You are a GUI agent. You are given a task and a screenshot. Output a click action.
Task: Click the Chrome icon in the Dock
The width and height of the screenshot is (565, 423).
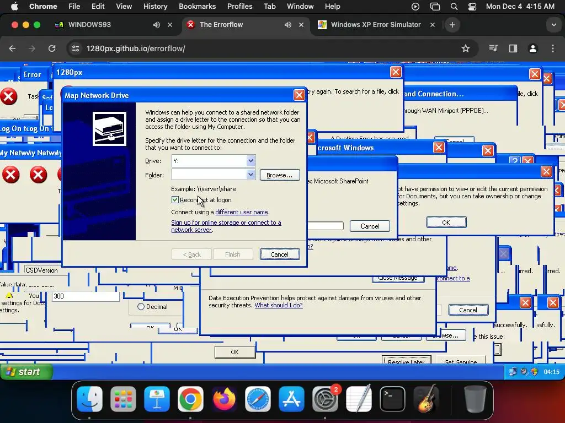coord(190,399)
